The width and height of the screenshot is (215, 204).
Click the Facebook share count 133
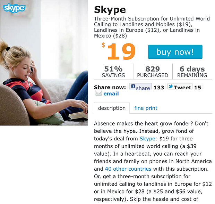159,88
